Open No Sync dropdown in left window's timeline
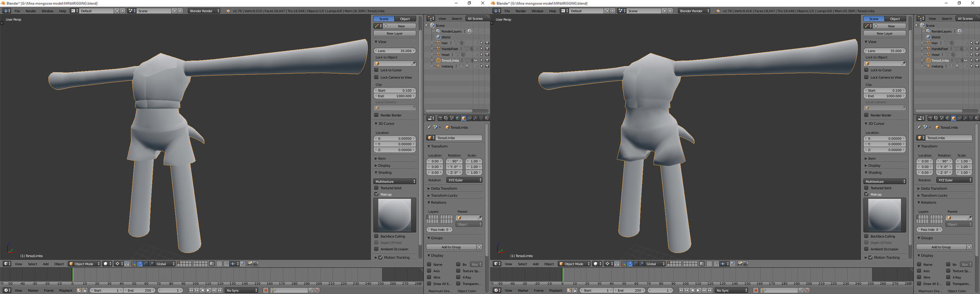The width and height of the screenshot is (980, 294). tap(242, 290)
